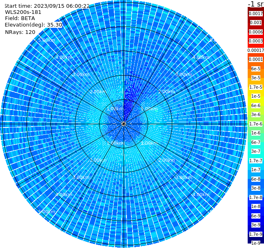Viewport: 264px width, 248px height.
Task: Click the 6e-9 colorbar label
Action: tap(256, 216)
